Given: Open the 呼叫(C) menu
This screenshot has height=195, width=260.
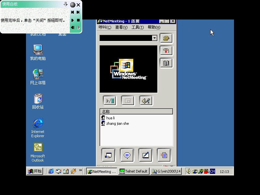Looking at the screenshot, I should click(105, 27).
